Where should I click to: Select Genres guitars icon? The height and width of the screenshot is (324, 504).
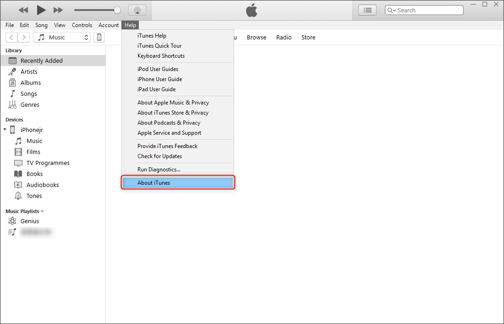[x=12, y=104]
